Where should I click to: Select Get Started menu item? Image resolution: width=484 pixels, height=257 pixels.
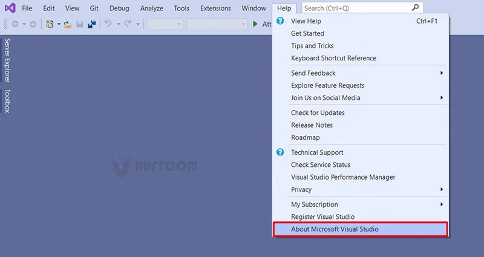(360, 33)
